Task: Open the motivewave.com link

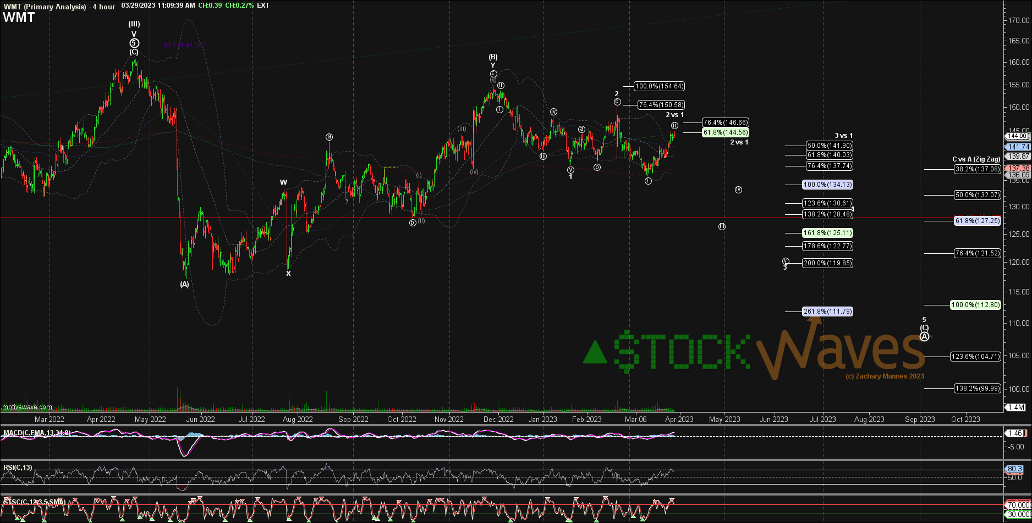Action: click(27, 407)
